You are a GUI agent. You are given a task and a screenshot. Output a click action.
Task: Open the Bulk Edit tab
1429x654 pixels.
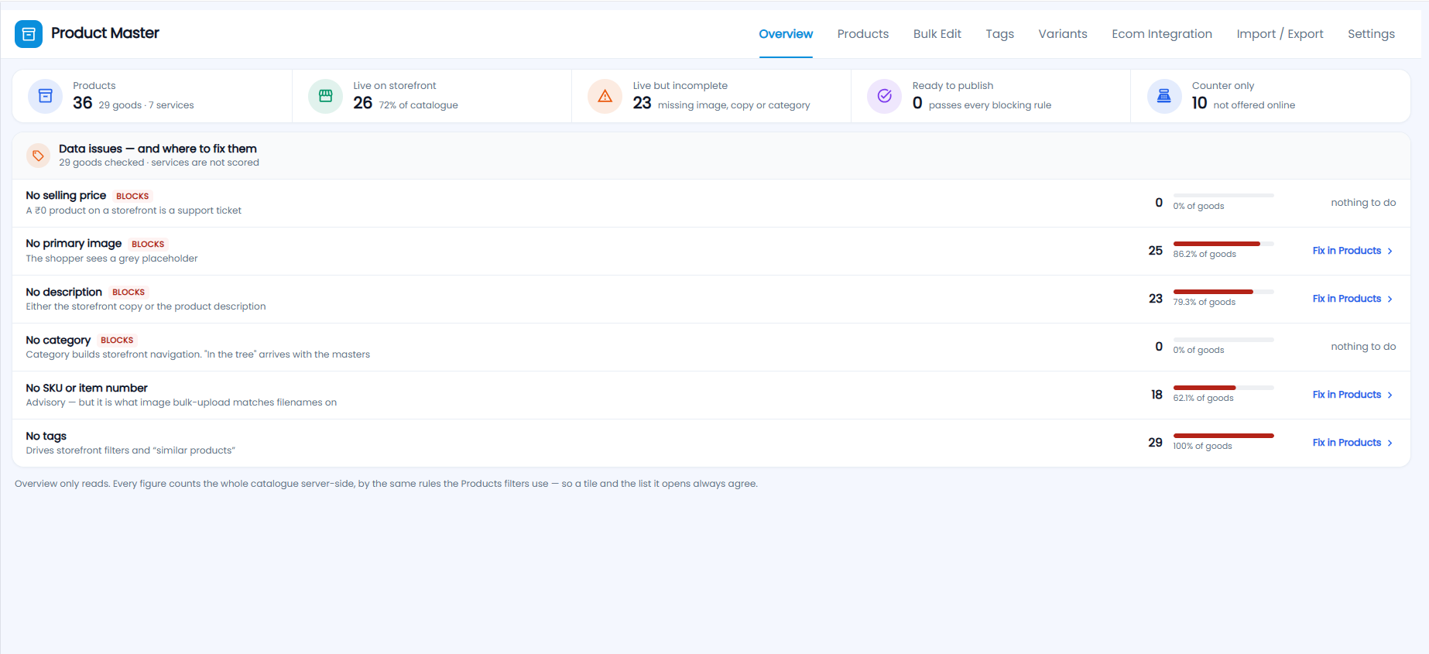pyautogui.click(x=937, y=34)
